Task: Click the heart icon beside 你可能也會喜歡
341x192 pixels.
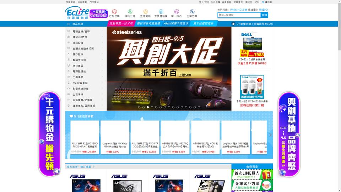Action: 71,116
